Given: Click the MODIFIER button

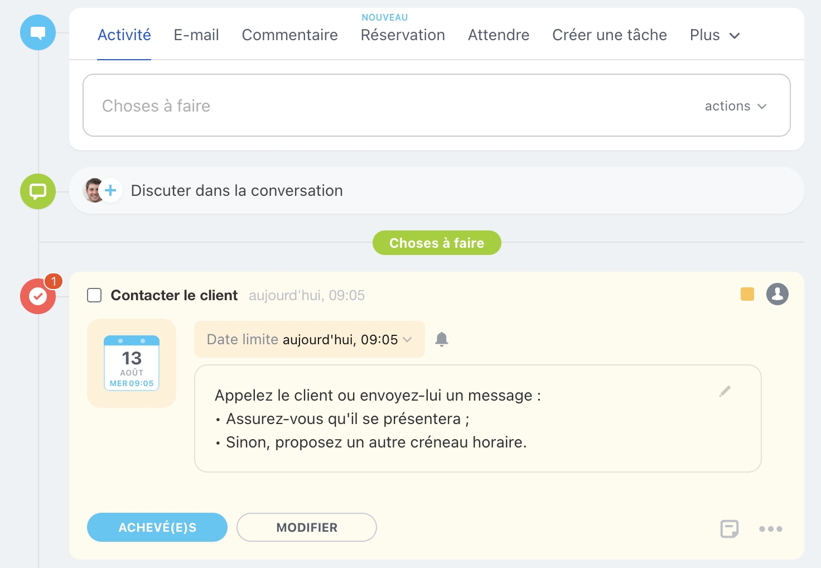Looking at the screenshot, I should pos(307,527).
